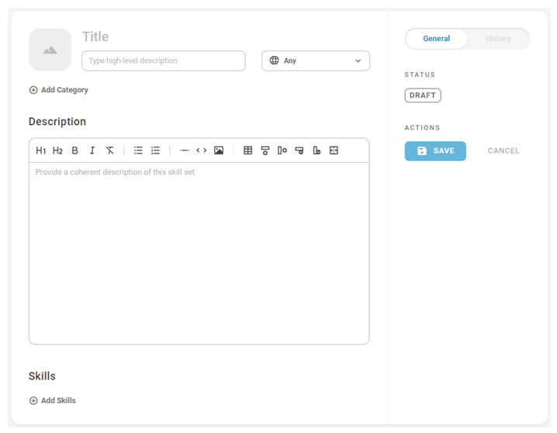
Task: Switch to the General tab
Action: point(437,39)
